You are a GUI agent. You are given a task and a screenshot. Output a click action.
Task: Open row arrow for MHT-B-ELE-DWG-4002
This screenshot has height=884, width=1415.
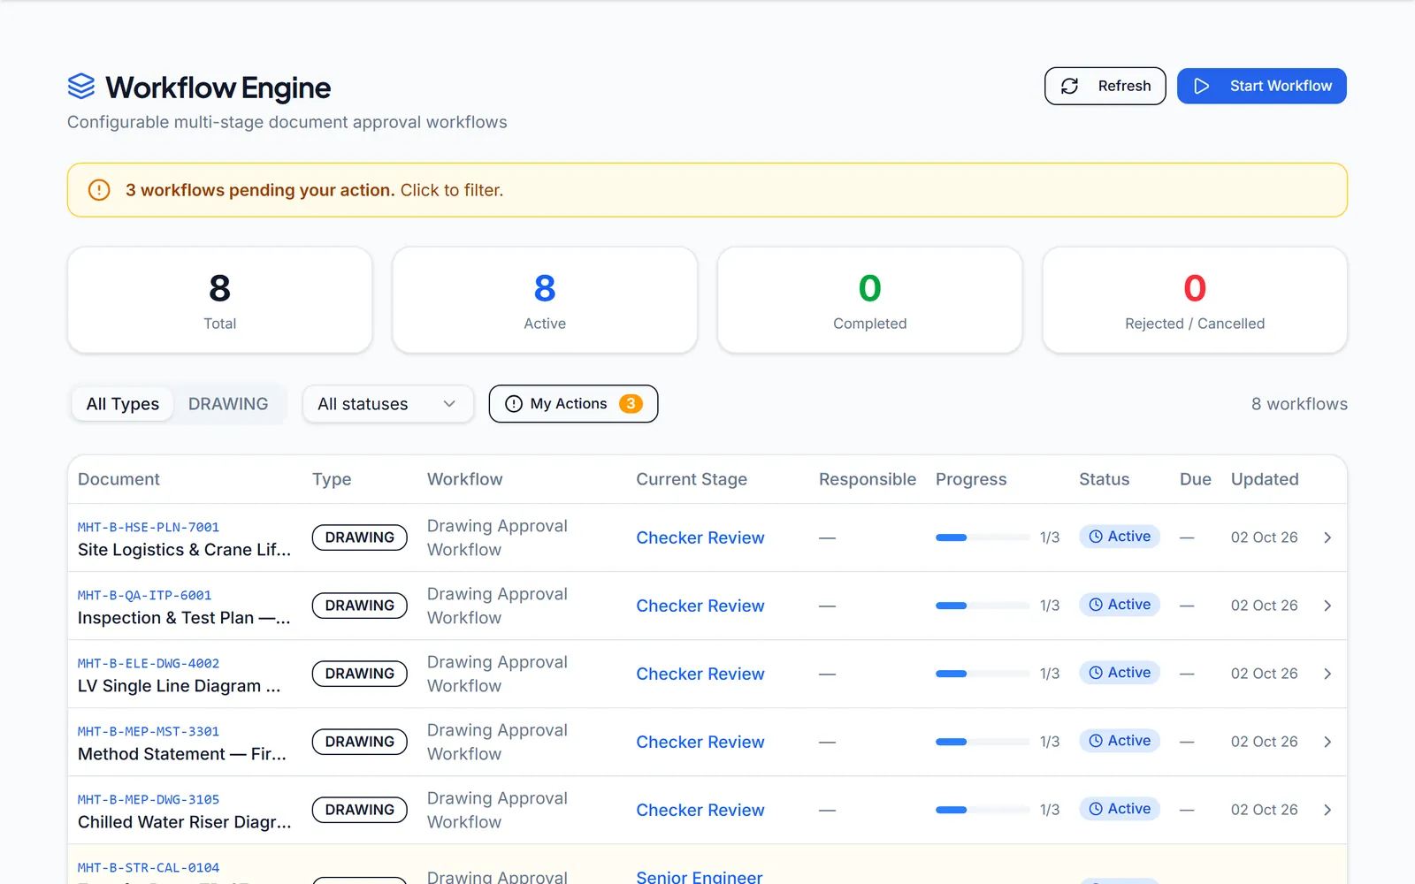[x=1327, y=674]
